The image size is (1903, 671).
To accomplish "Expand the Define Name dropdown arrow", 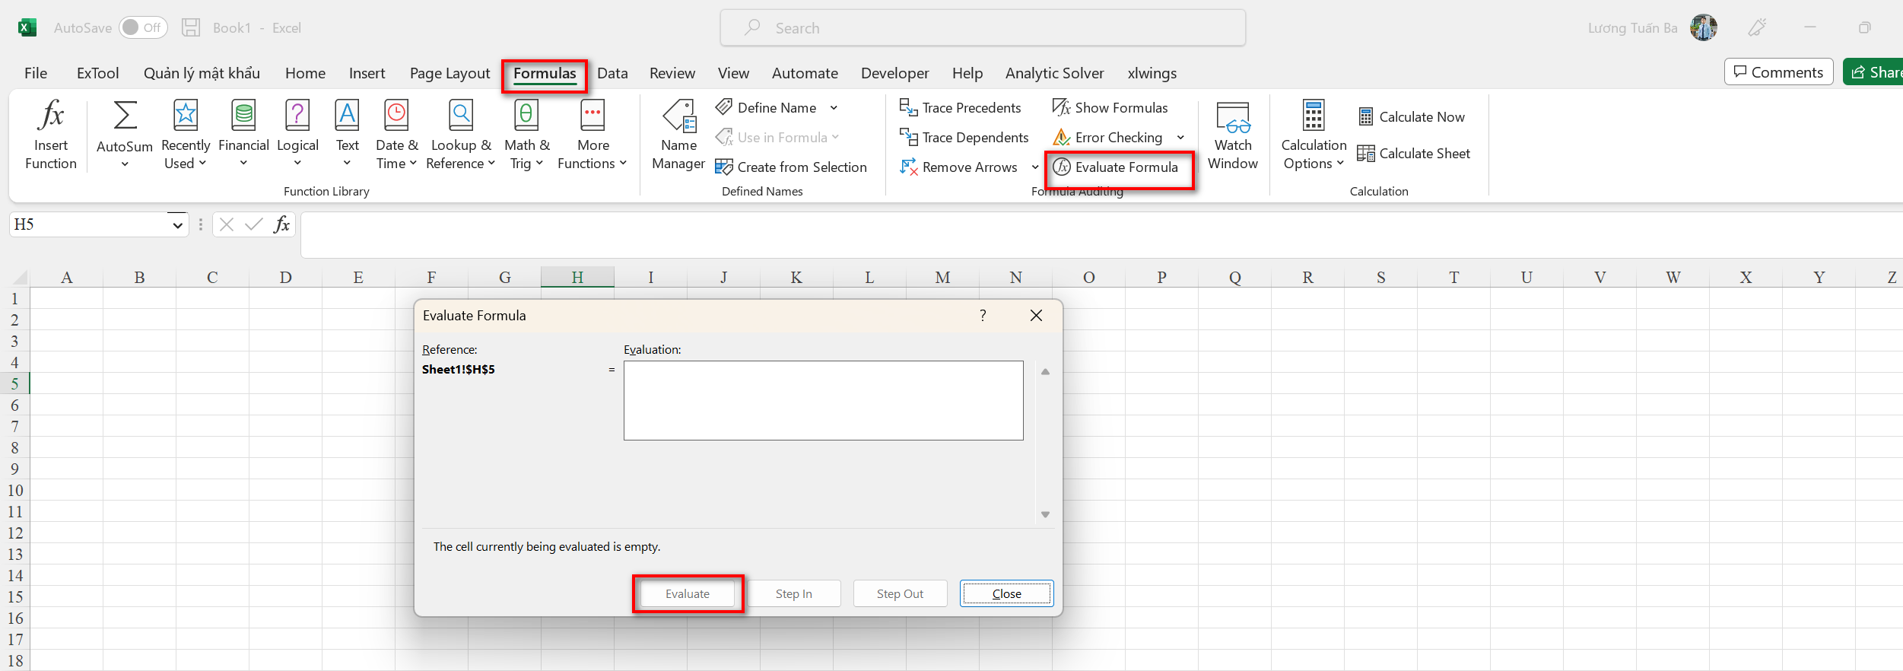I will (834, 108).
